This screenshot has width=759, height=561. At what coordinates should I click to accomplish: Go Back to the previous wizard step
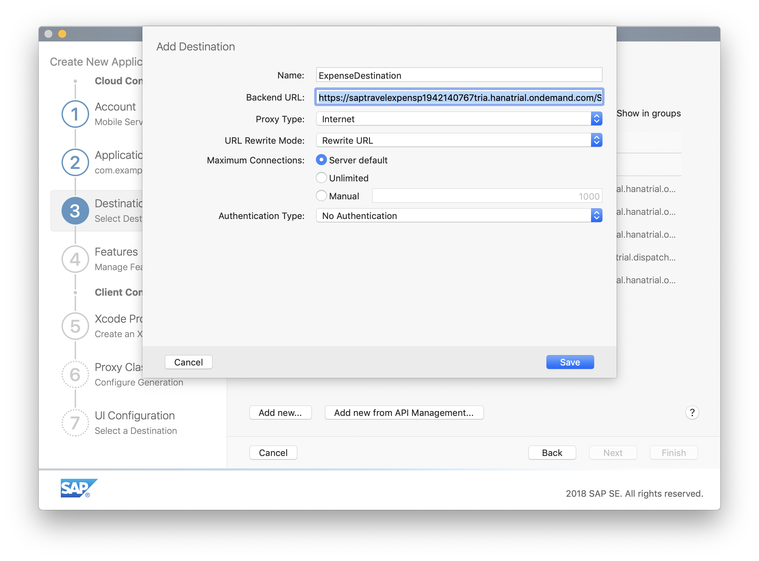(x=552, y=453)
